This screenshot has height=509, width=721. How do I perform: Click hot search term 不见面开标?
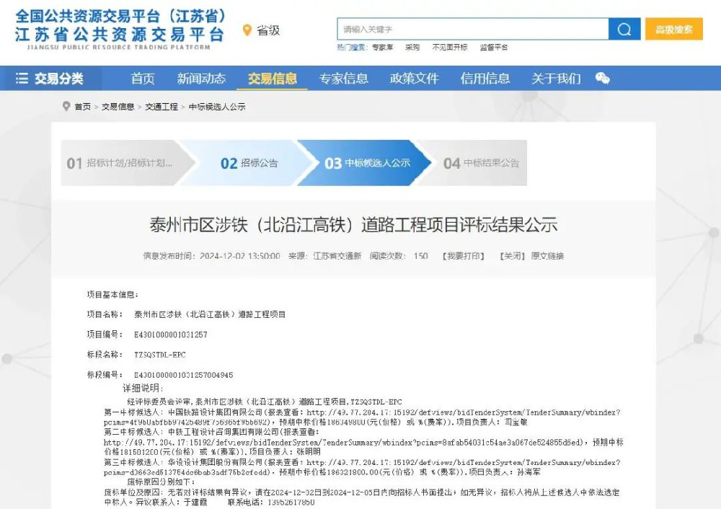coord(450,47)
